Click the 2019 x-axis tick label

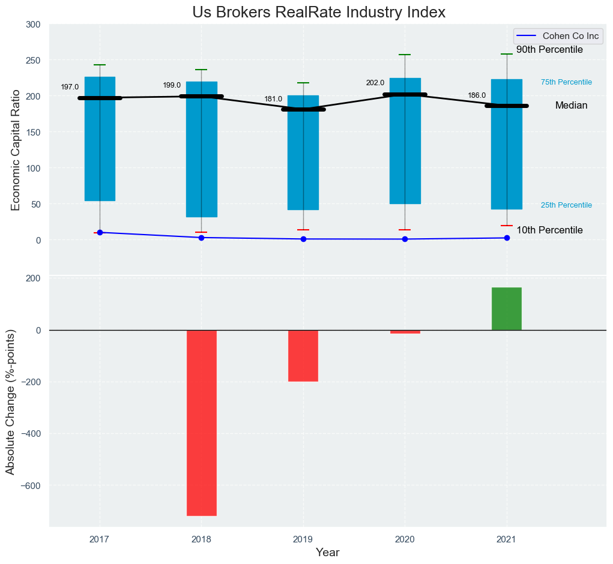pyautogui.click(x=303, y=540)
